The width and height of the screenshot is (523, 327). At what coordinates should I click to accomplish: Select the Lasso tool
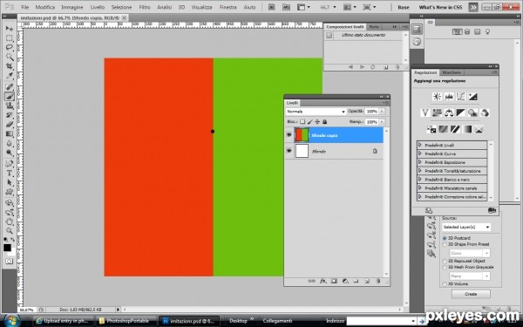coord(10,47)
